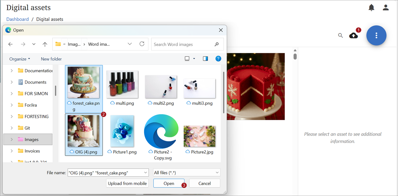Screen dimensions: 398x196
Task: Toggle the preview pane
Action: point(205,59)
